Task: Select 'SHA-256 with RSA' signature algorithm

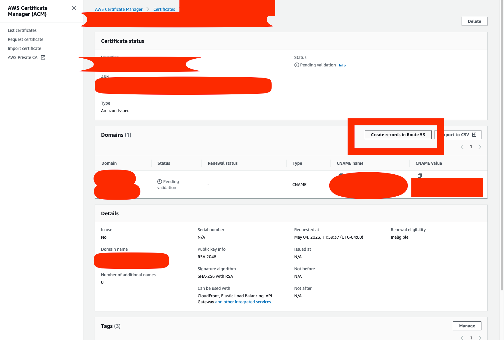Action: click(215, 276)
